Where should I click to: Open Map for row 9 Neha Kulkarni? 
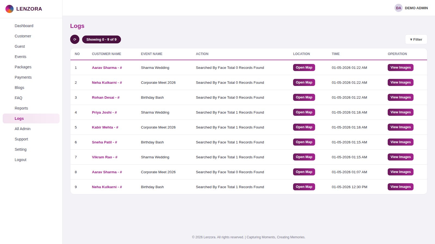(304, 187)
